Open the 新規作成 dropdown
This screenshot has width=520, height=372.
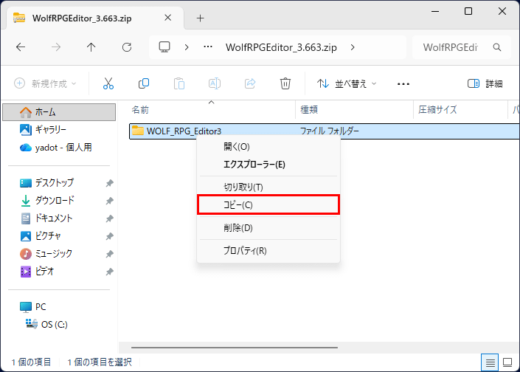point(45,83)
